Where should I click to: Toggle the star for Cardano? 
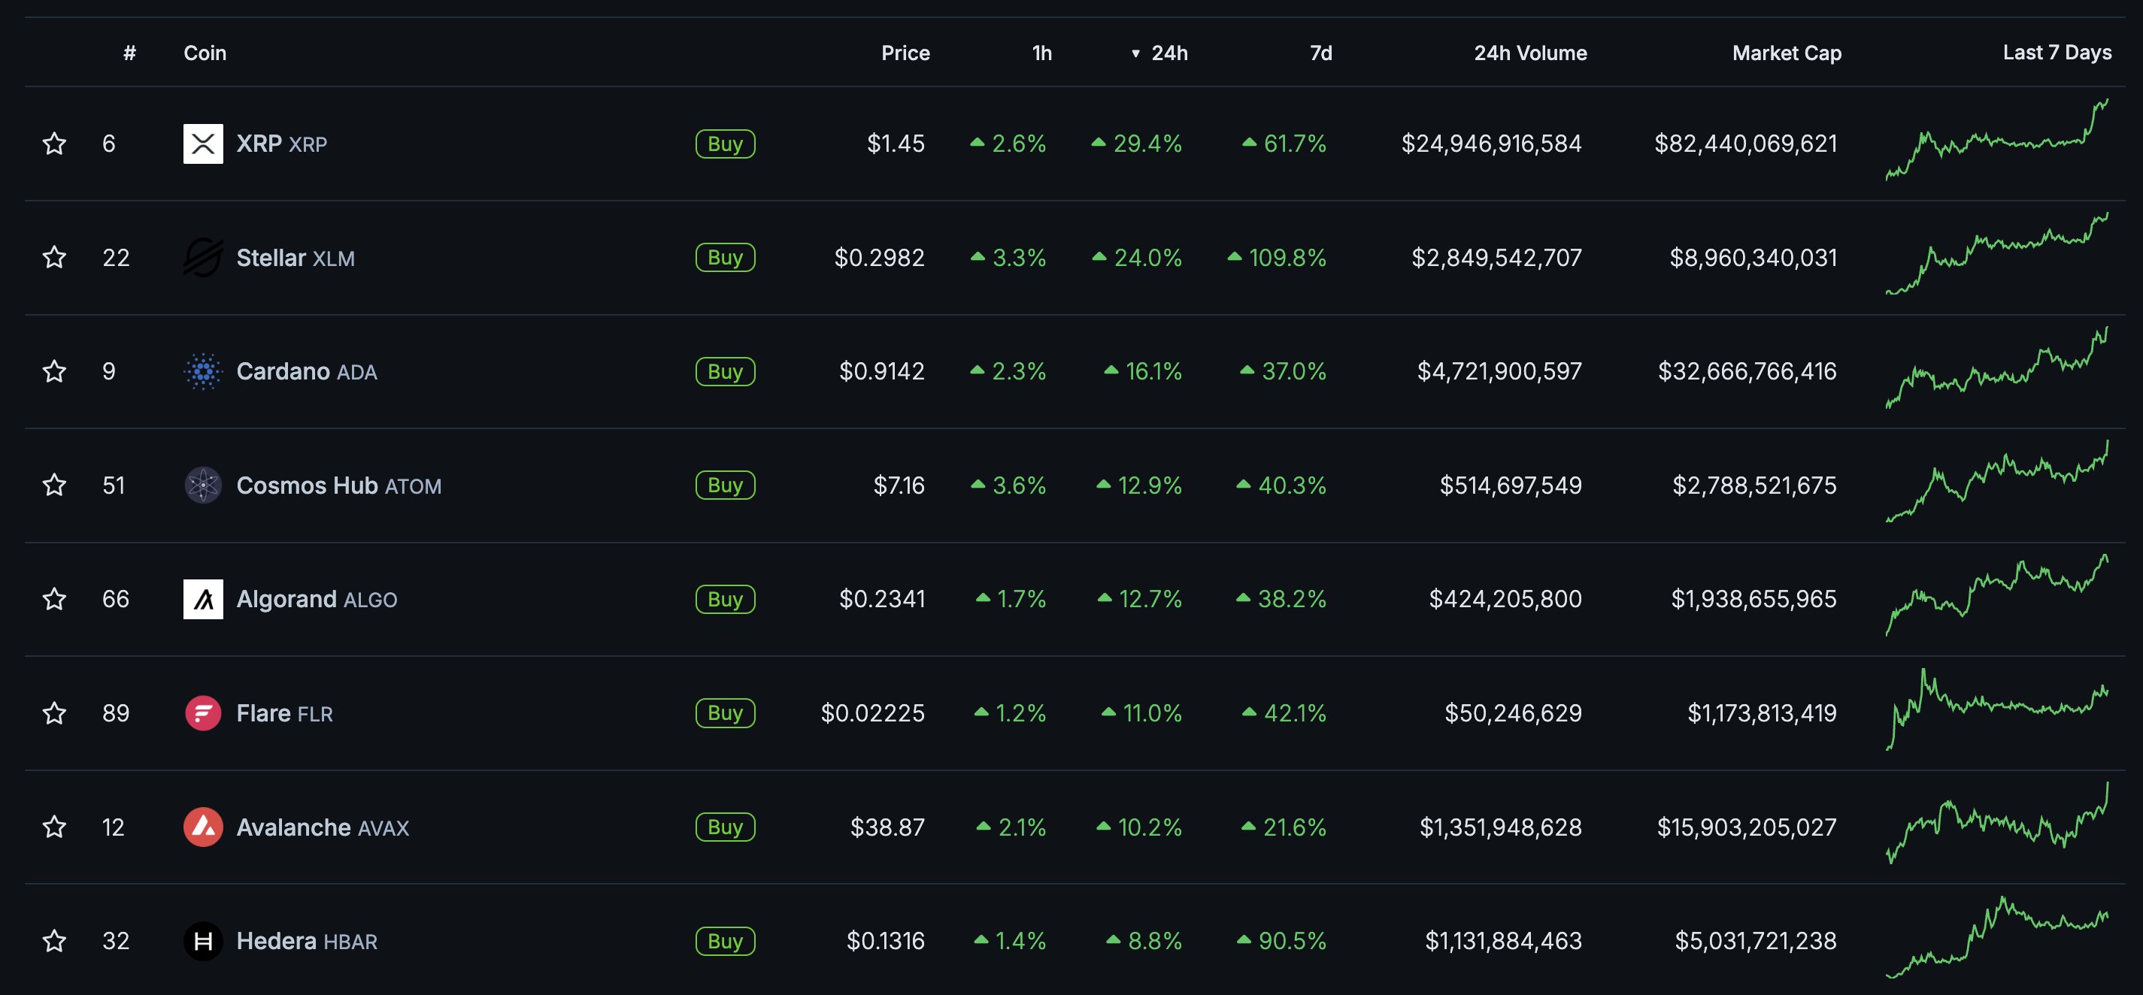pos(55,371)
